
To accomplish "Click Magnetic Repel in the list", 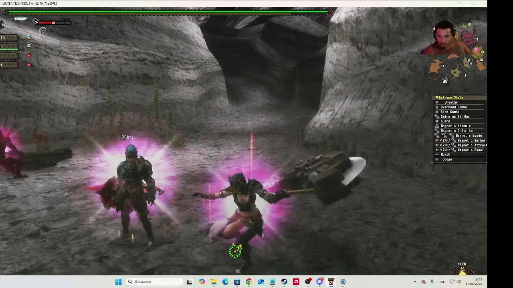I will pos(471,150).
